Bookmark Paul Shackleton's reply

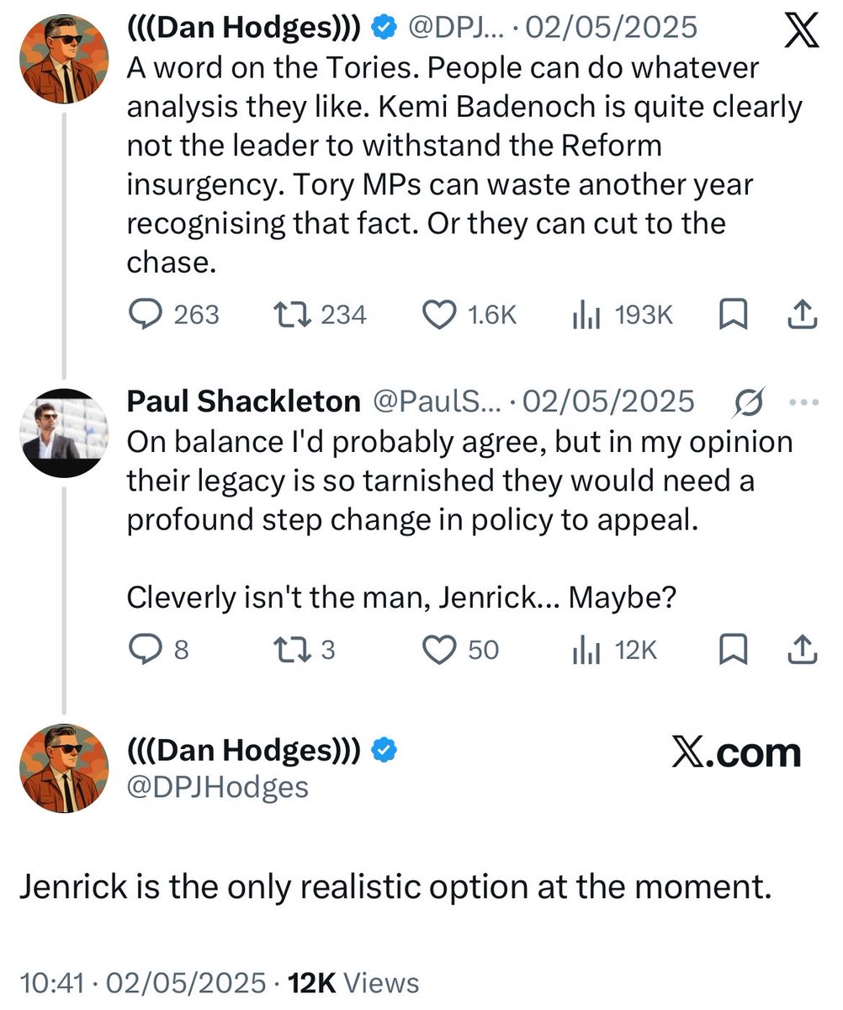[733, 649]
